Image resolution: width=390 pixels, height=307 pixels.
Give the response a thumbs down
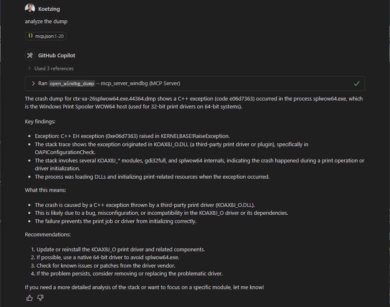[40, 298]
